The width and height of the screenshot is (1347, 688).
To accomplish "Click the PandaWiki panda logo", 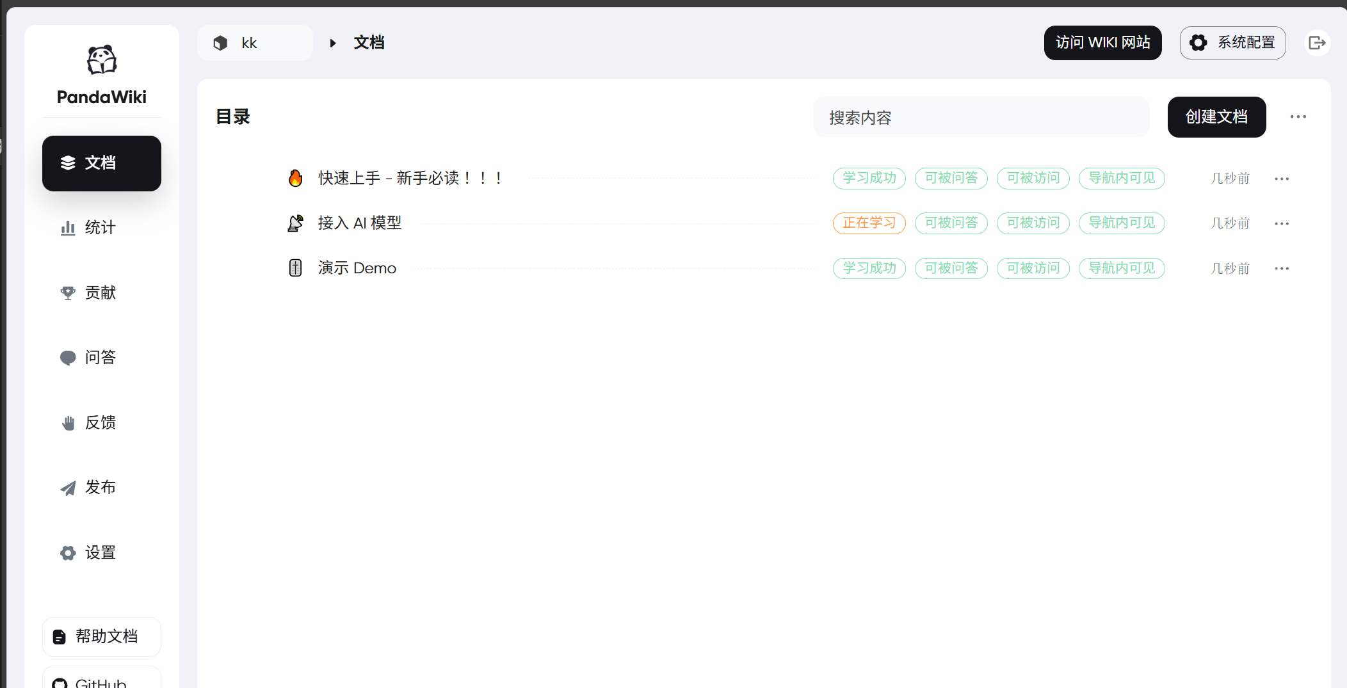I will coord(102,60).
